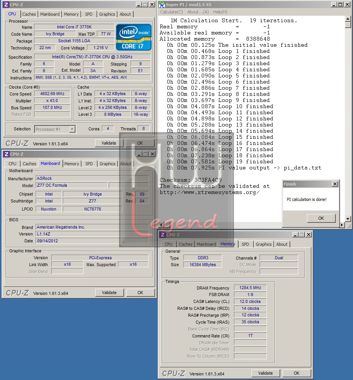Open About tab in Memory CPU-Z window
The image size is (353, 380).
coord(282,244)
